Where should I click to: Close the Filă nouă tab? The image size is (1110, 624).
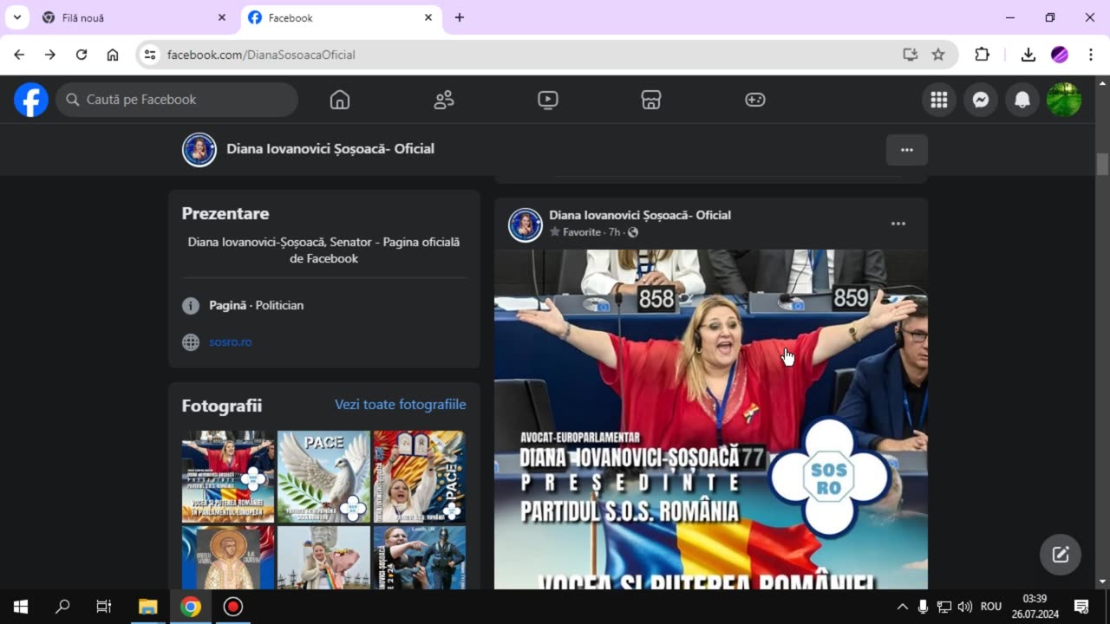click(222, 17)
